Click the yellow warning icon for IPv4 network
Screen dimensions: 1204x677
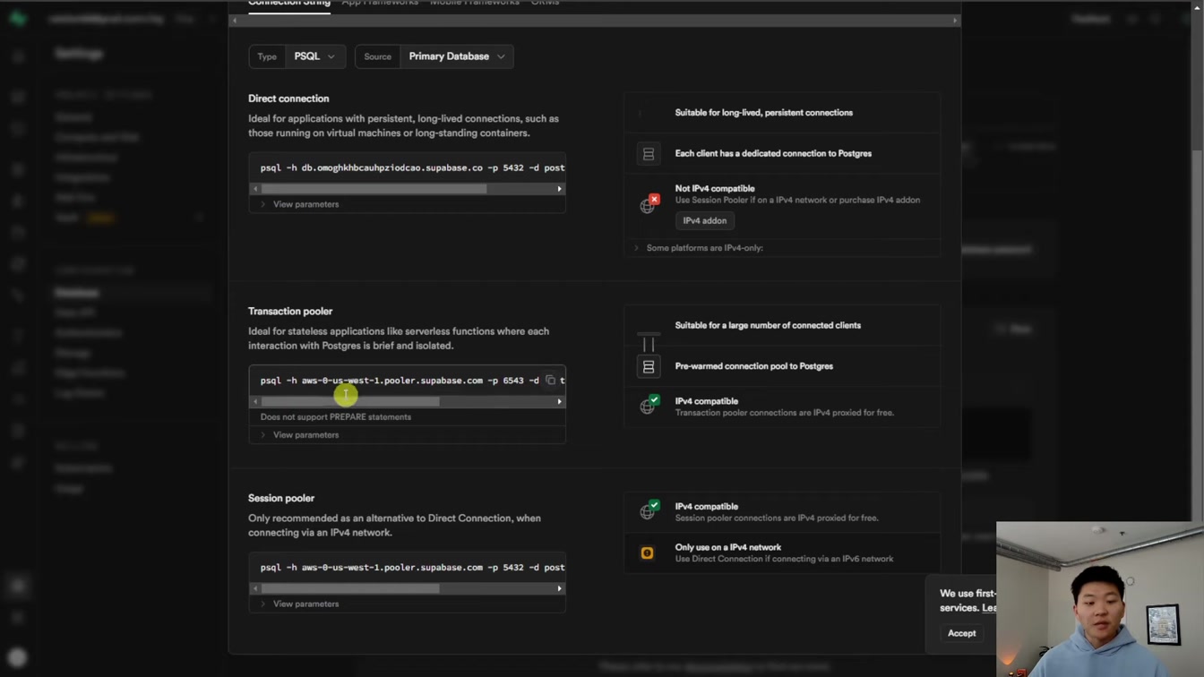click(x=647, y=553)
